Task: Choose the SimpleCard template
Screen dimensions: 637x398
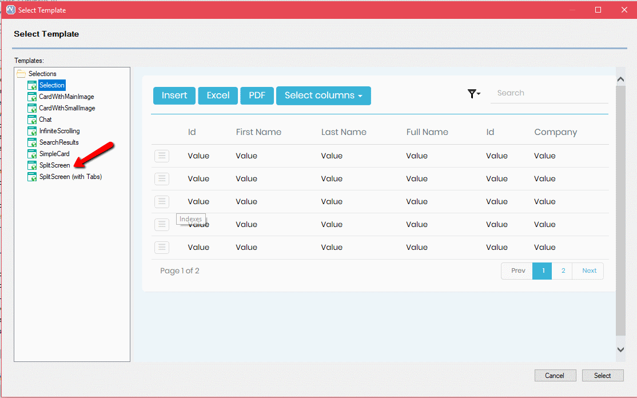Action: [54, 154]
